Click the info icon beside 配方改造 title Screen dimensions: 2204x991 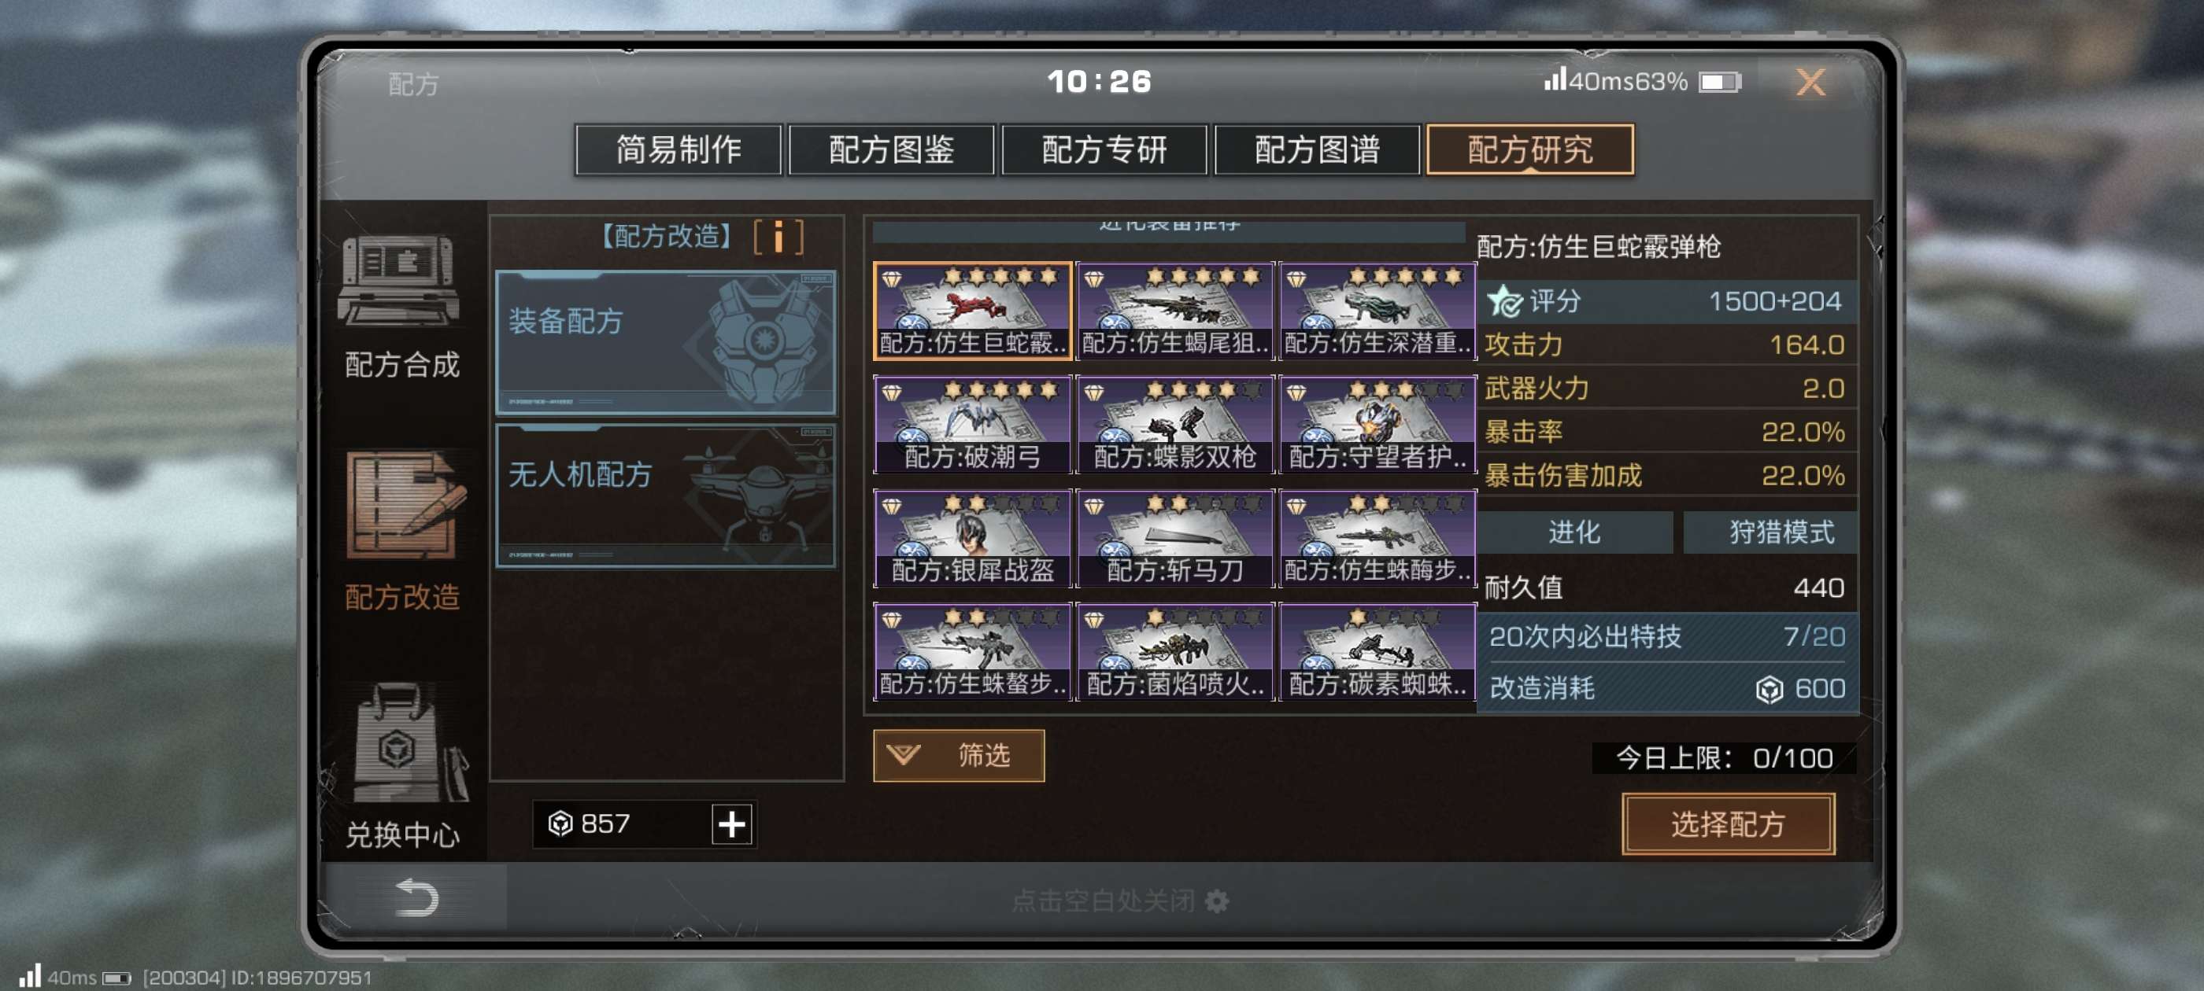778,237
